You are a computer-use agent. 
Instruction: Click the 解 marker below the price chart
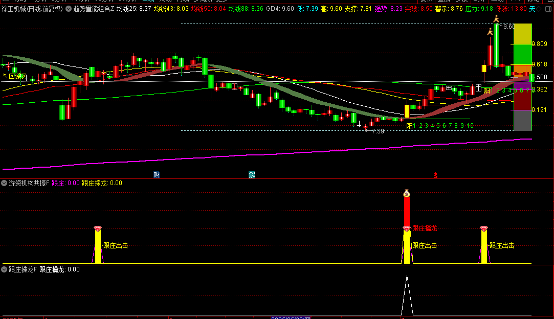coord(252,174)
